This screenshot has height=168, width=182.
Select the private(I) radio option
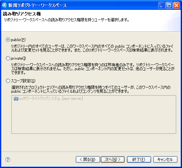pyautogui.click(x=8, y=58)
